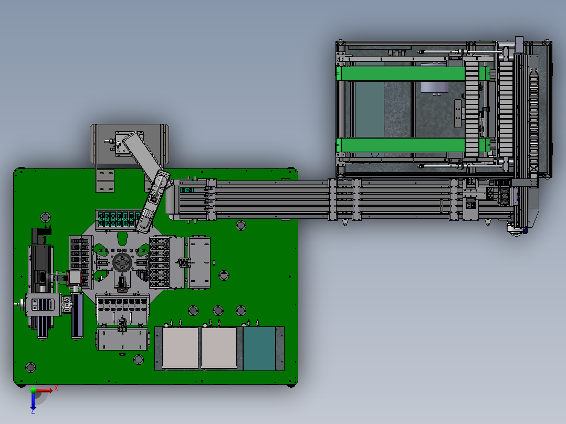Select the teal cabinet beside the beige boxes
566x424 pixels.
259,348
